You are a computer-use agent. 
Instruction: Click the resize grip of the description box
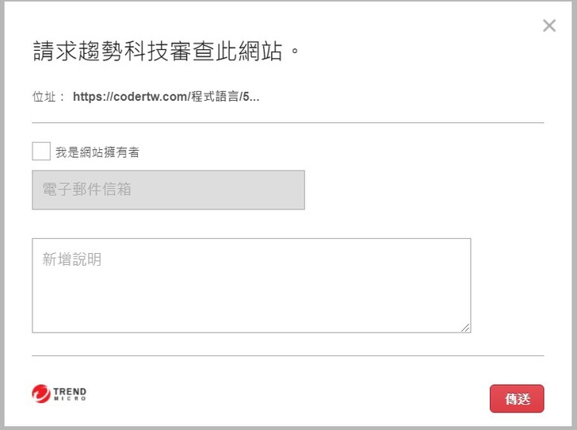point(466,328)
